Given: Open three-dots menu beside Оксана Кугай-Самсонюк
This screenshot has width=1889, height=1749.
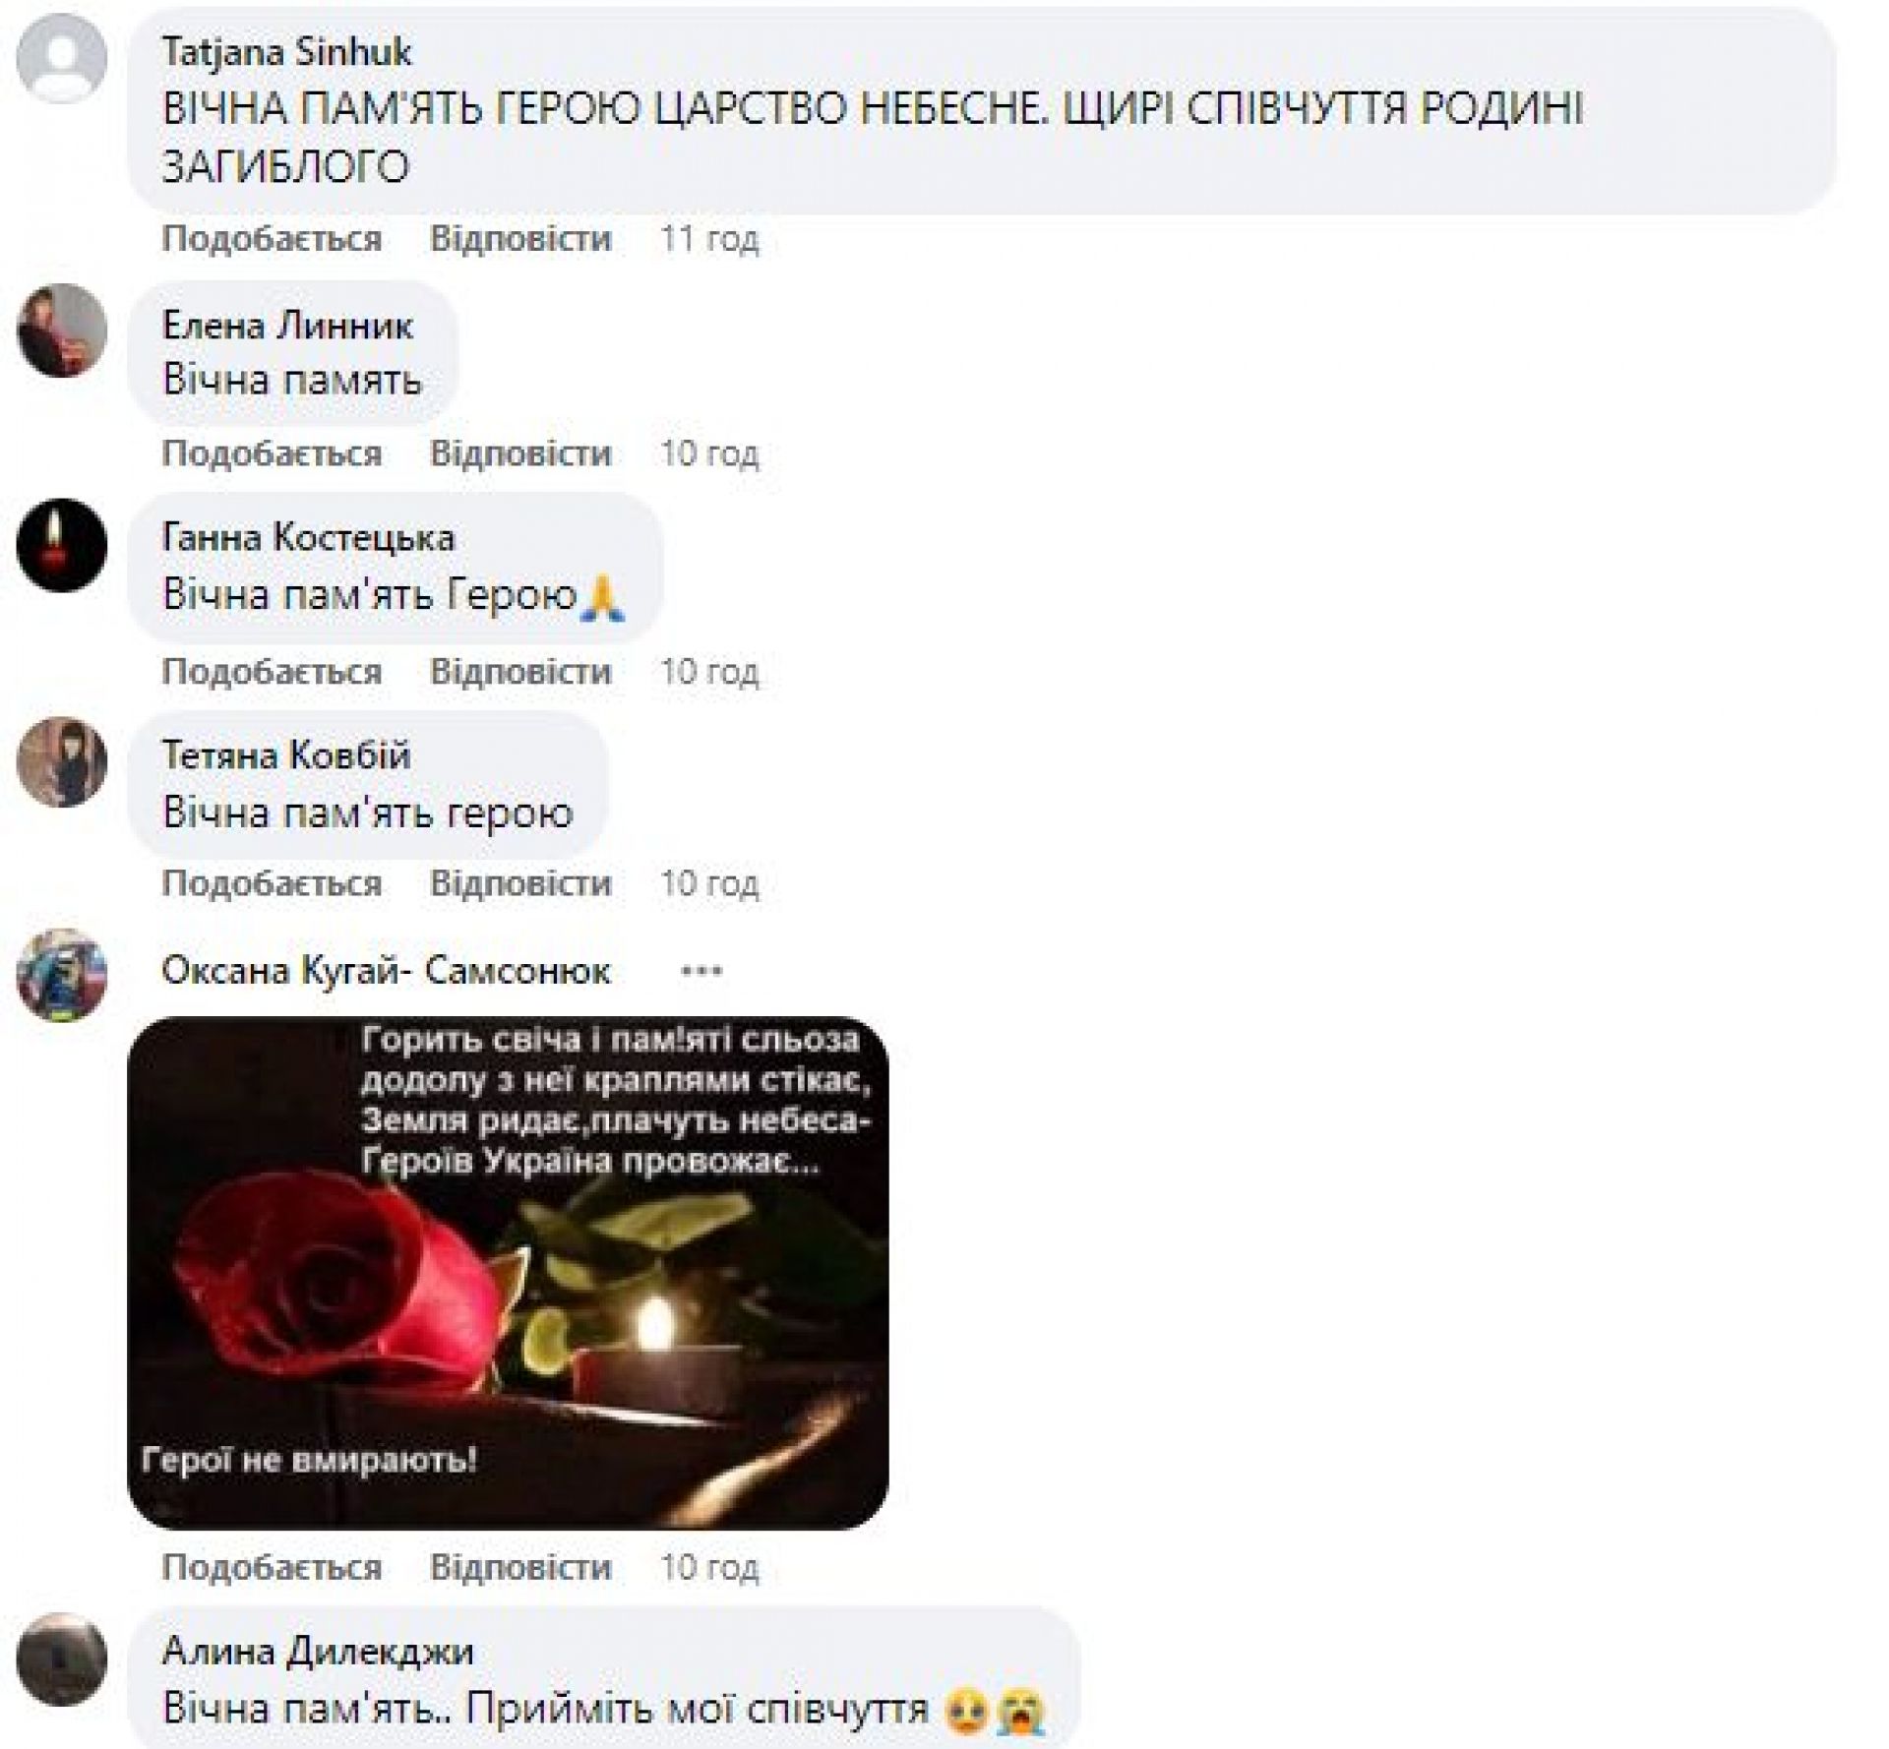Looking at the screenshot, I should coord(701,971).
